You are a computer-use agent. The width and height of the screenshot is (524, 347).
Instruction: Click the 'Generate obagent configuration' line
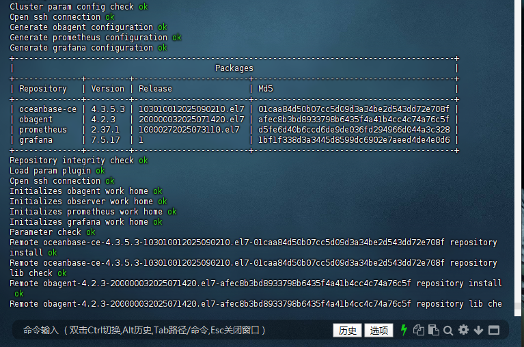[88, 27]
